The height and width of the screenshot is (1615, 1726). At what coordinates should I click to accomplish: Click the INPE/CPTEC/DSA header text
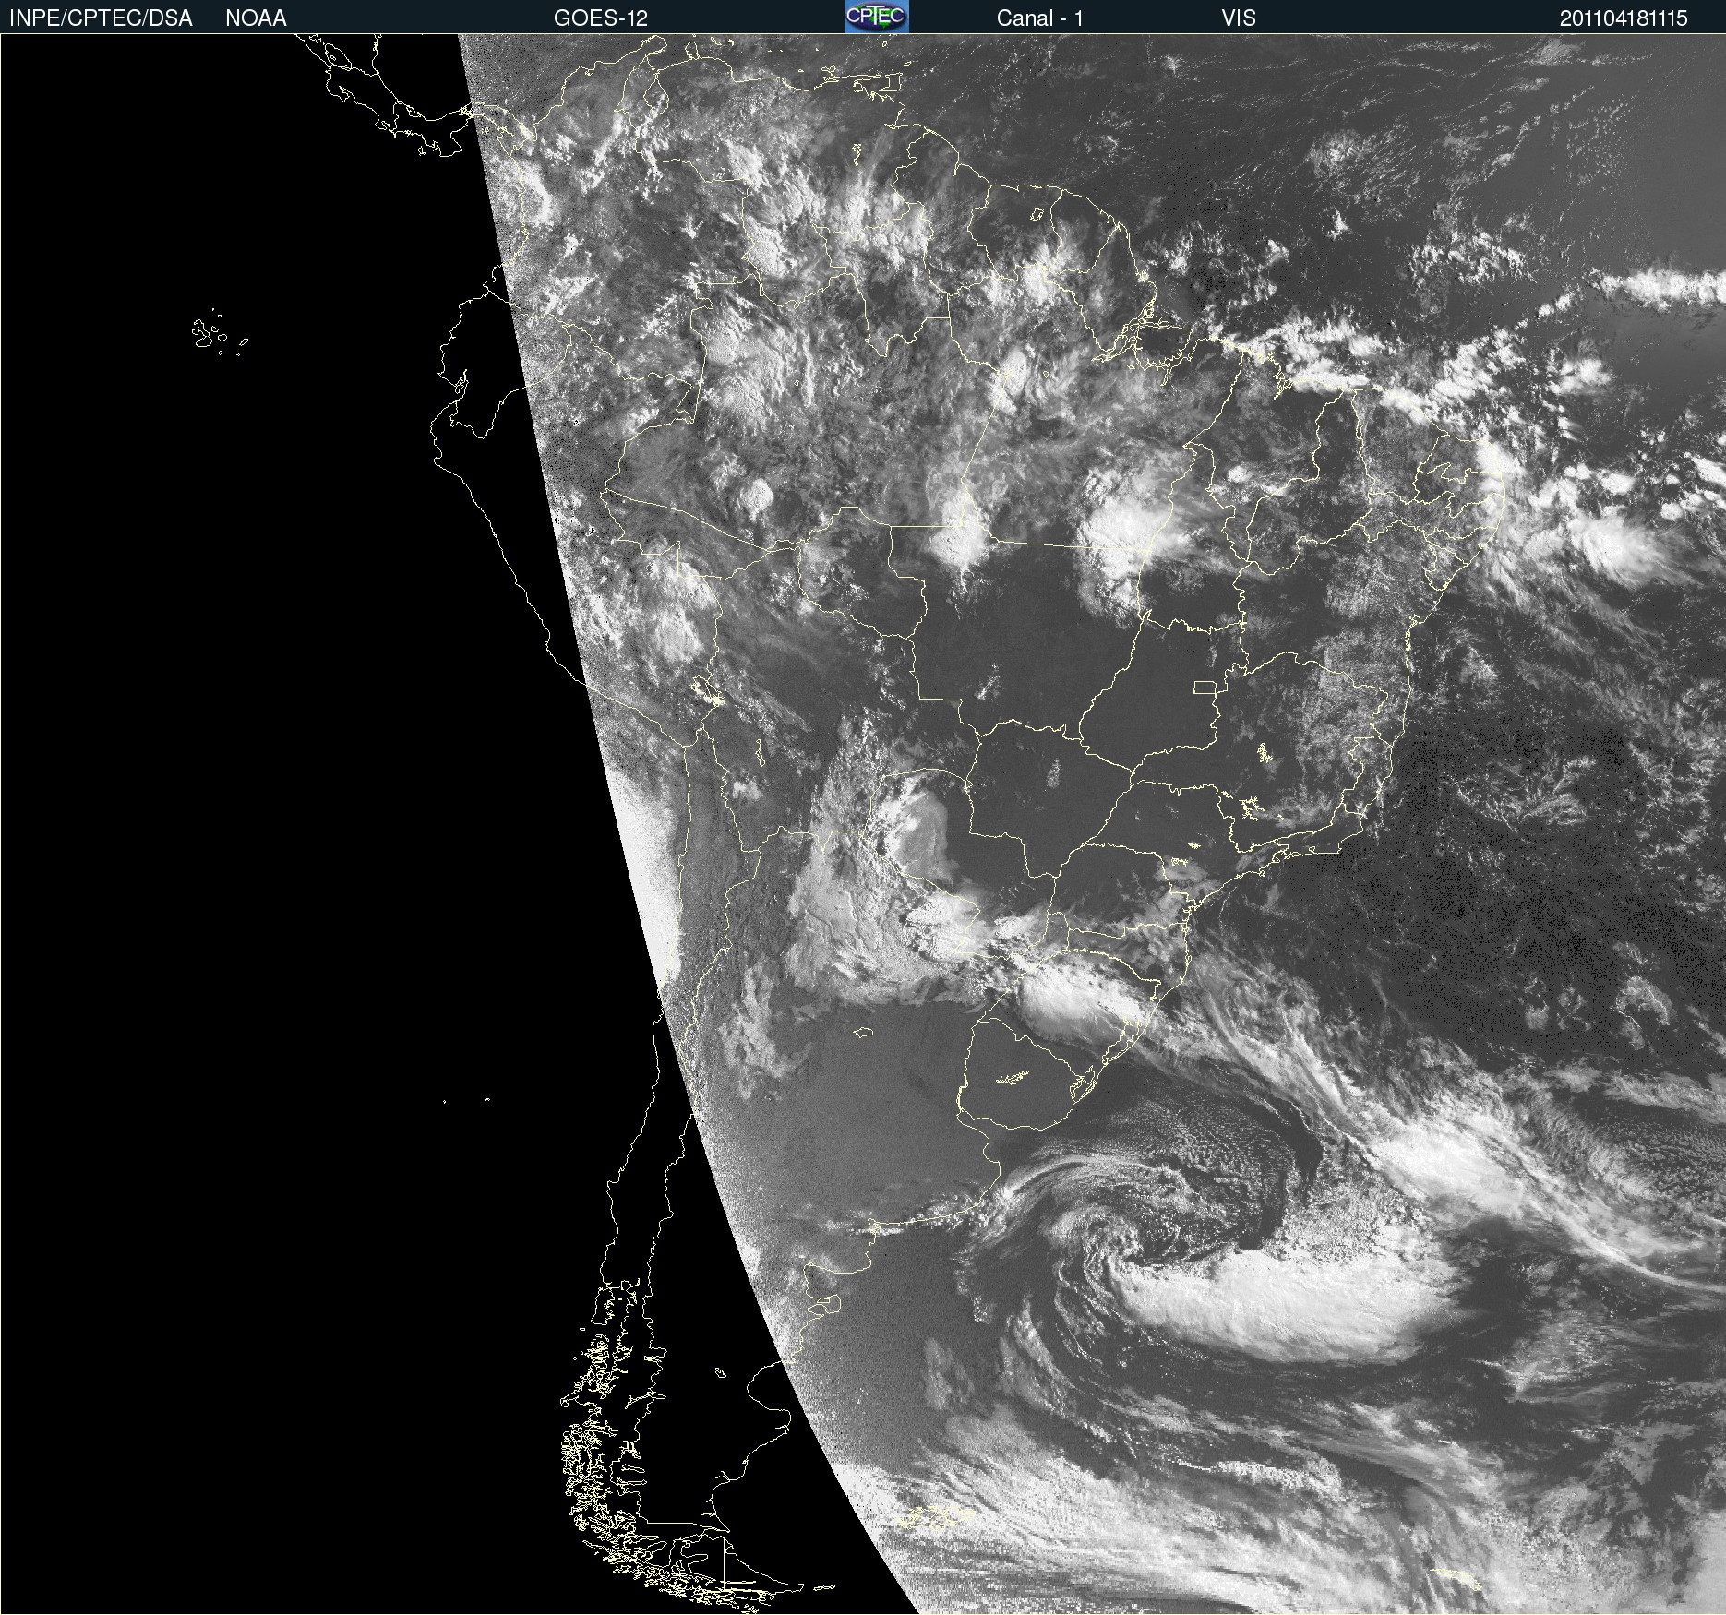[x=101, y=18]
